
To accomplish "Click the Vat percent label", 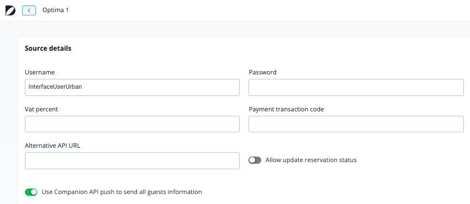I will coord(41,110).
